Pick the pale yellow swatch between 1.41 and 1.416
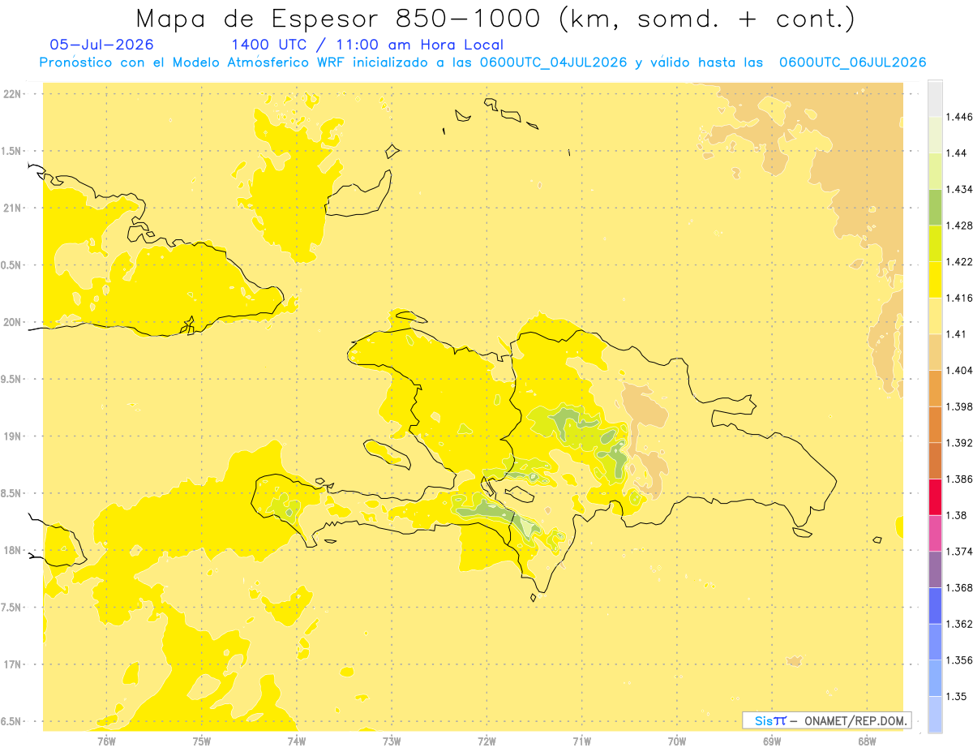Viewport: 973px width, 752px height. pos(935,316)
